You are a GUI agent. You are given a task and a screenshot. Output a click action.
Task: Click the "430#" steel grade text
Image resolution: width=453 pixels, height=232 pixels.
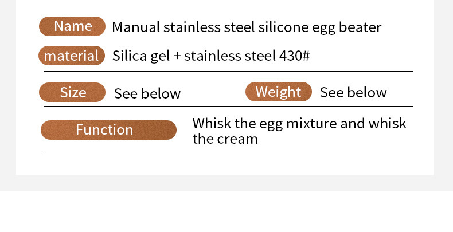coord(294,57)
